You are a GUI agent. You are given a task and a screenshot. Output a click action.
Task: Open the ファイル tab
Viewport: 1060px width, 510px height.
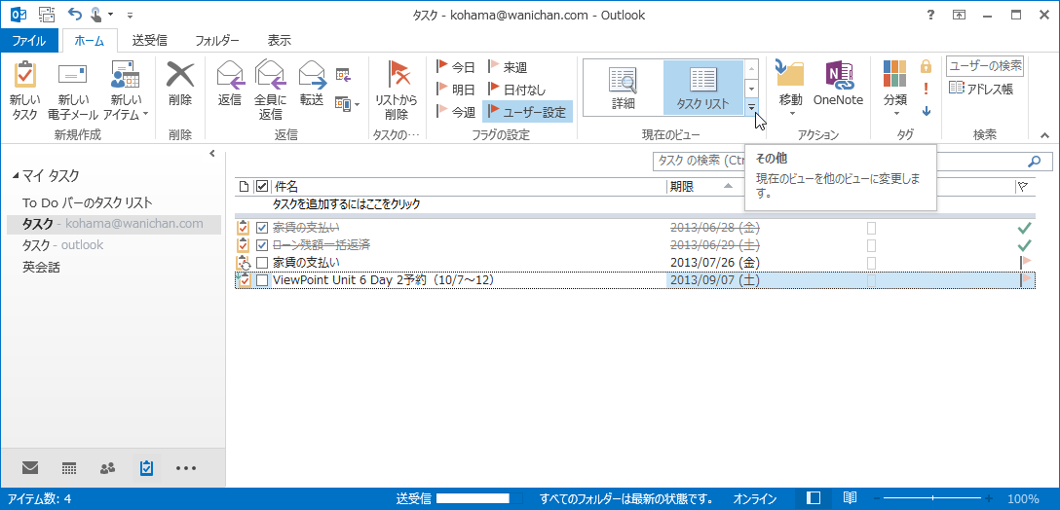pyautogui.click(x=30, y=41)
